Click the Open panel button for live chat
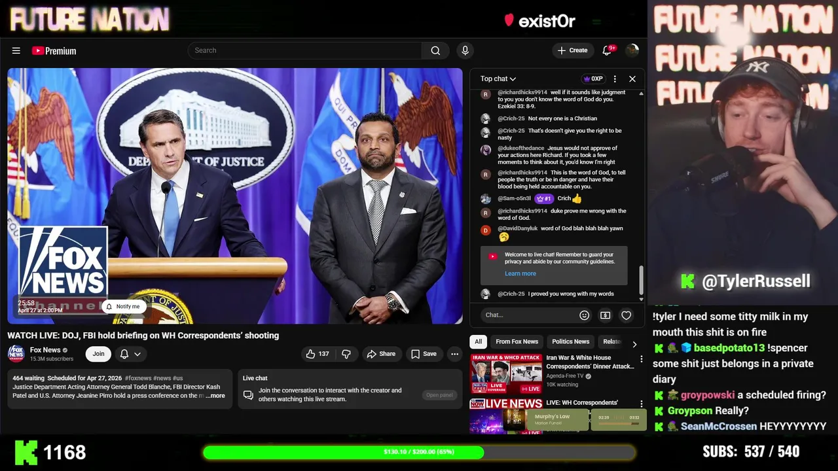The image size is (838, 471). pos(439,395)
